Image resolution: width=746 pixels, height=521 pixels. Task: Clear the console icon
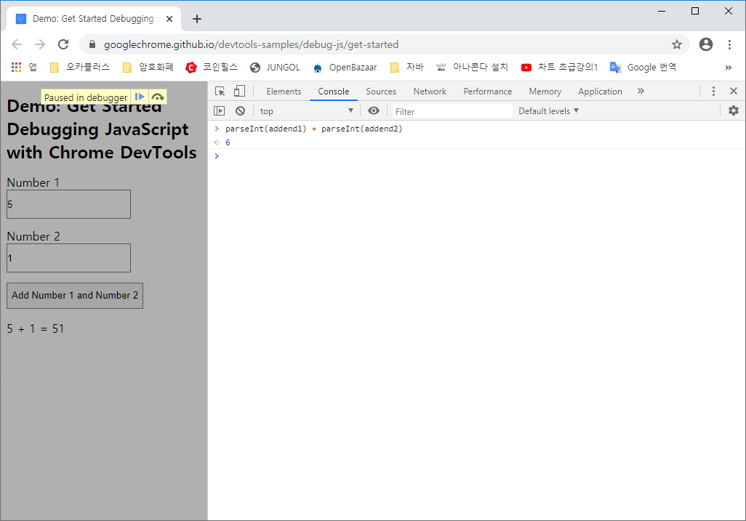coord(240,110)
